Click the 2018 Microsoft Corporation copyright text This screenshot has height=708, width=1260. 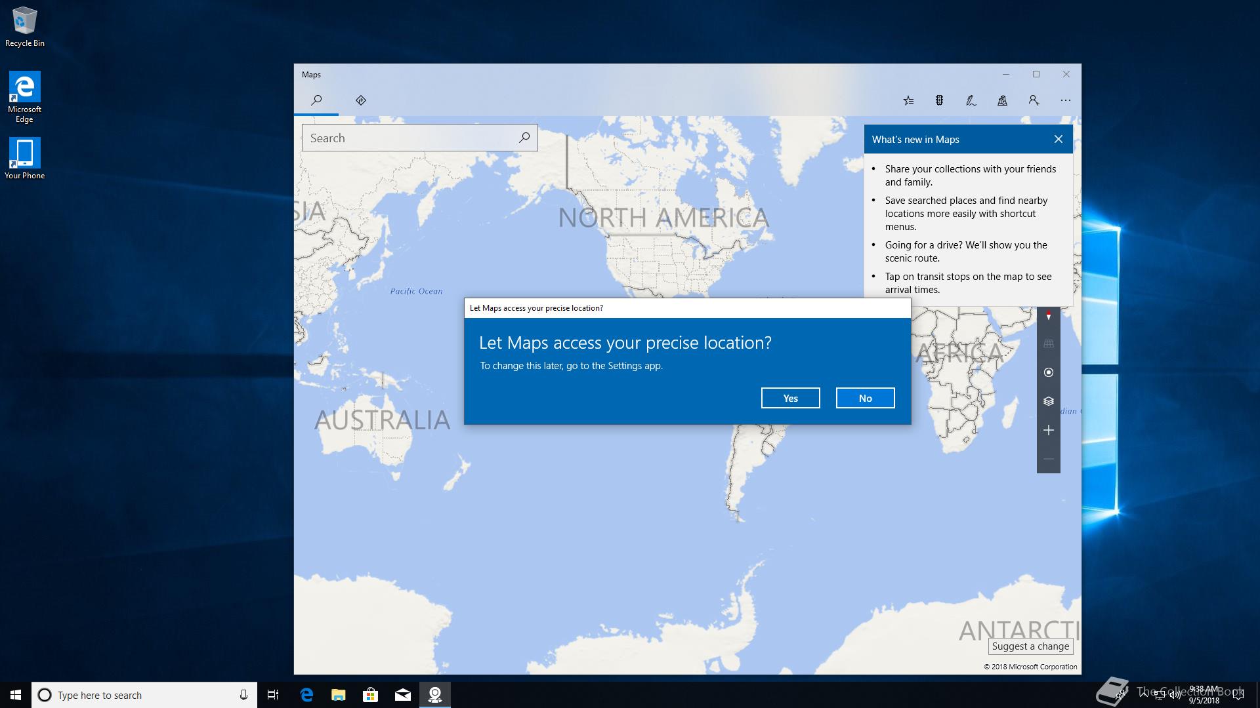pyautogui.click(x=1030, y=667)
